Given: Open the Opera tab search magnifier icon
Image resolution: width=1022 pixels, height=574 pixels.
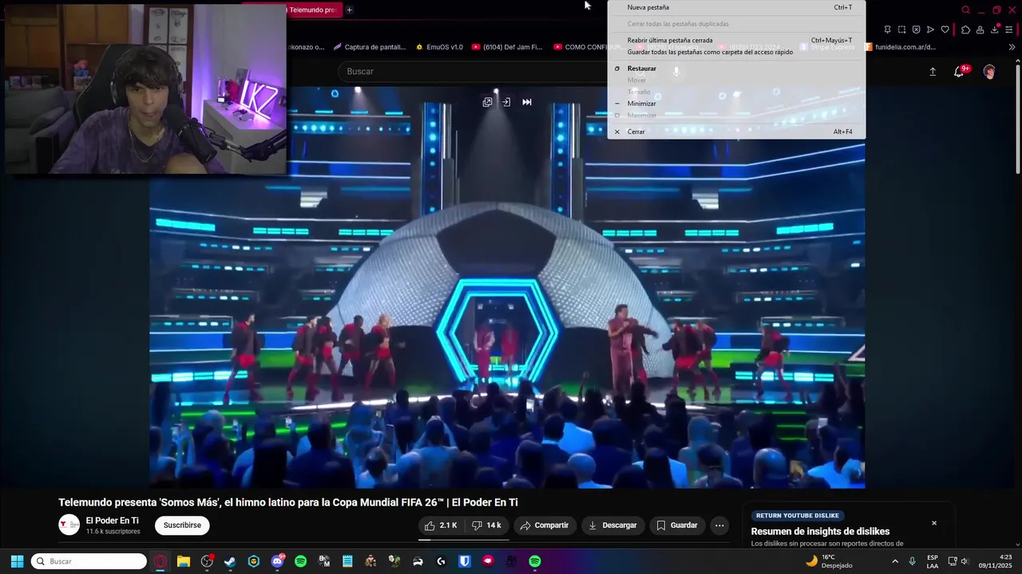Looking at the screenshot, I should click(965, 10).
